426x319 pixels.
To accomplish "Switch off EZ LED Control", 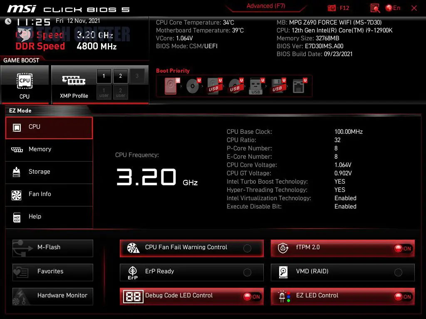I will click(x=343, y=297).
